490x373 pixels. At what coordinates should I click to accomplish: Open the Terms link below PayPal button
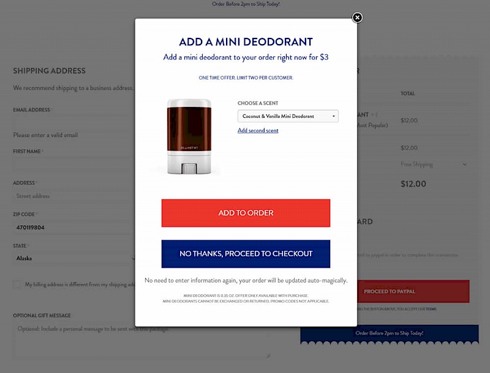431,309
